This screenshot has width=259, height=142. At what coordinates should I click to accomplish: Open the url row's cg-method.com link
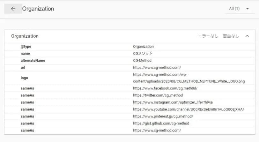[157, 67]
